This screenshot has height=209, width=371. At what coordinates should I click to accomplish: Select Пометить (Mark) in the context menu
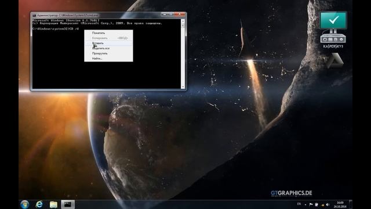(x=108, y=33)
